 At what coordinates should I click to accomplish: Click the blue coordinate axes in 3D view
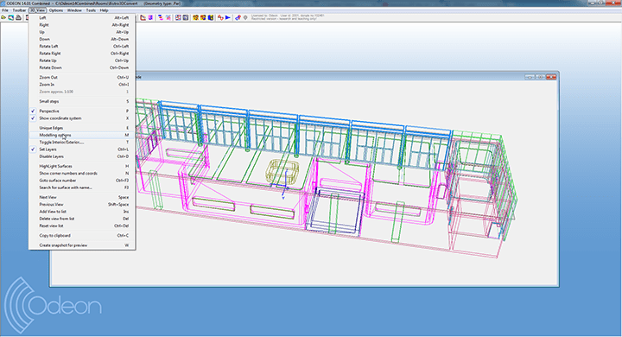tap(283, 186)
